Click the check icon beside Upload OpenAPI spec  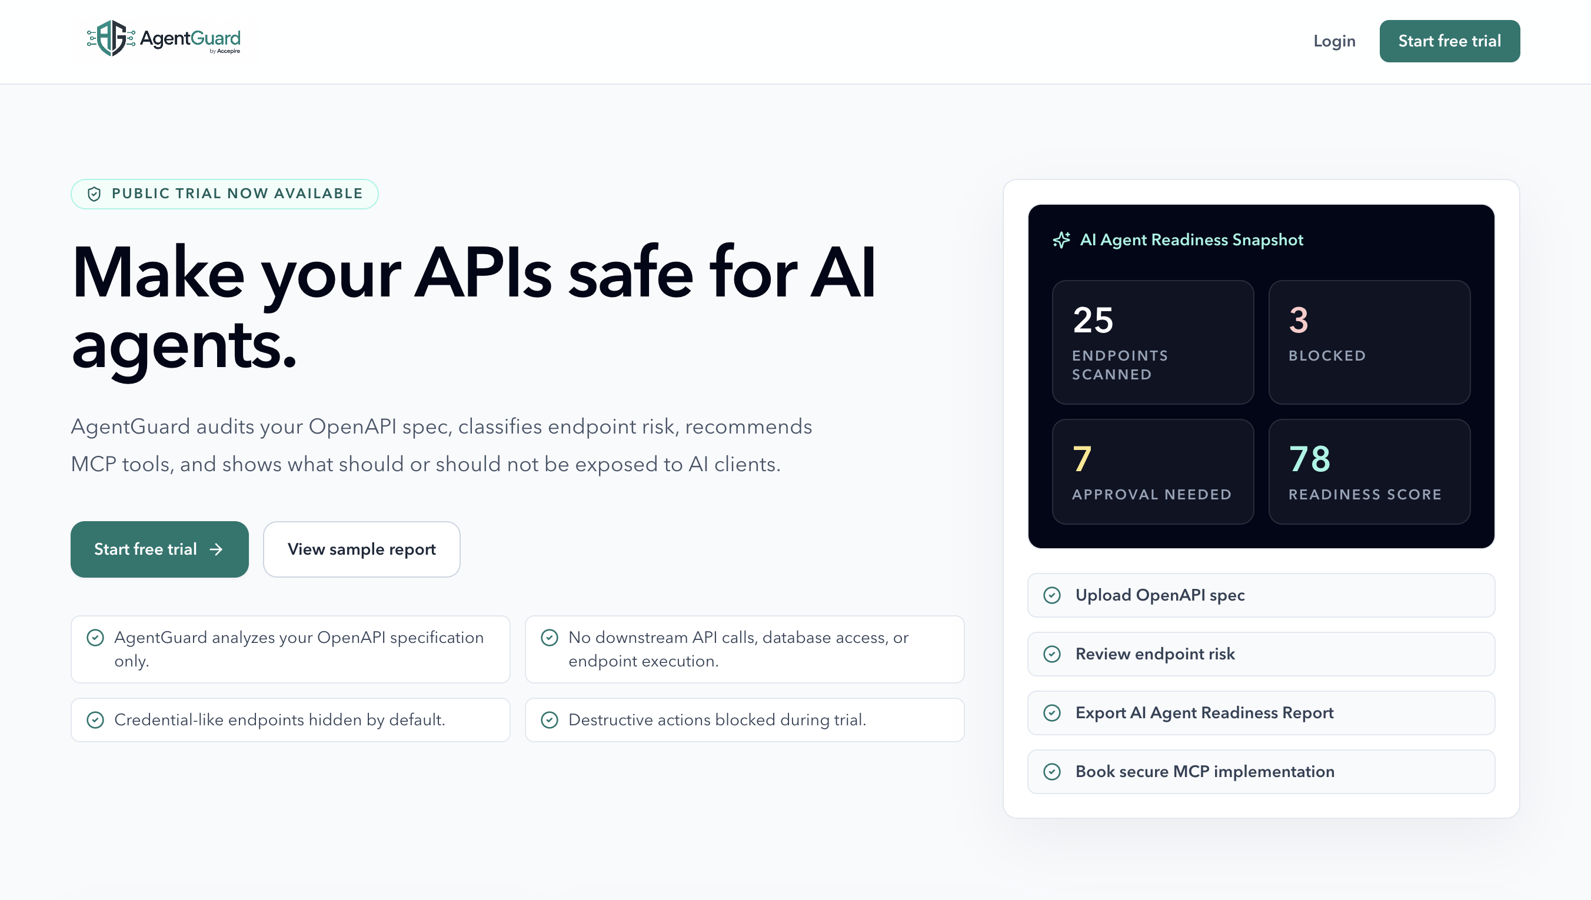click(1052, 595)
